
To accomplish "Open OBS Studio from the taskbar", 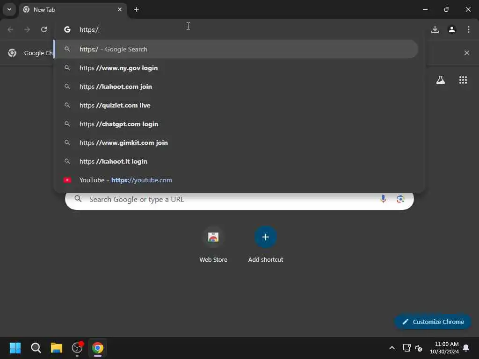I will coord(77,348).
